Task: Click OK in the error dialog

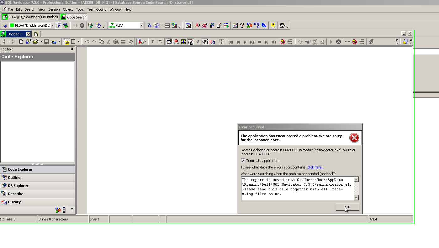Action: pyautogui.click(x=347, y=207)
